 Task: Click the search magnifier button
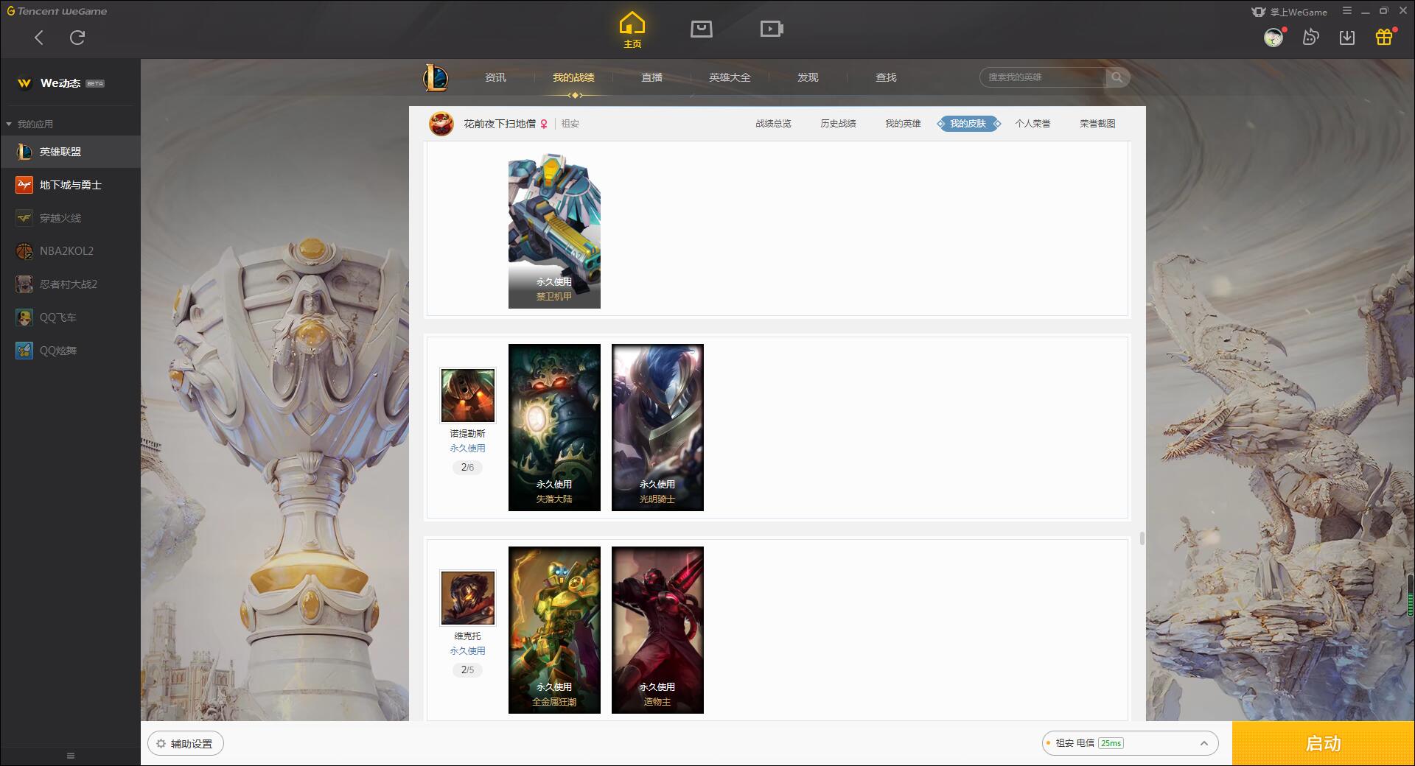pyautogui.click(x=1117, y=77)
